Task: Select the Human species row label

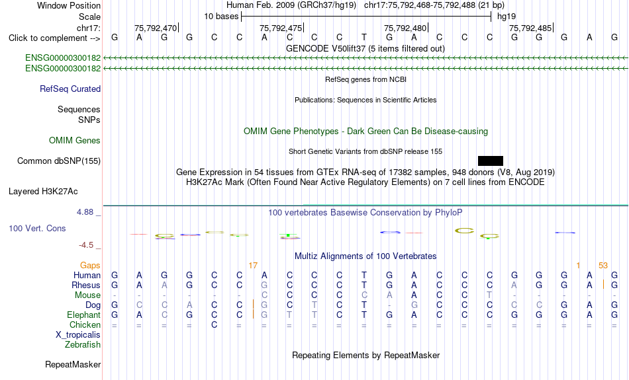Action: coord(87,275)
